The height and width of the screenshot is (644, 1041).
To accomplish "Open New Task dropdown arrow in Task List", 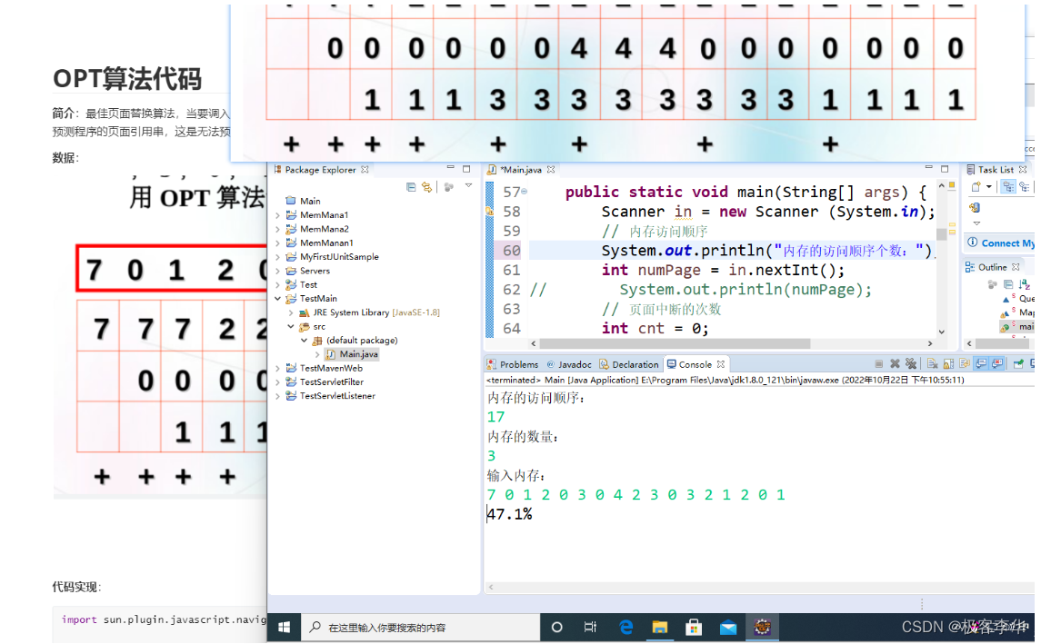I will click(989, 187).
